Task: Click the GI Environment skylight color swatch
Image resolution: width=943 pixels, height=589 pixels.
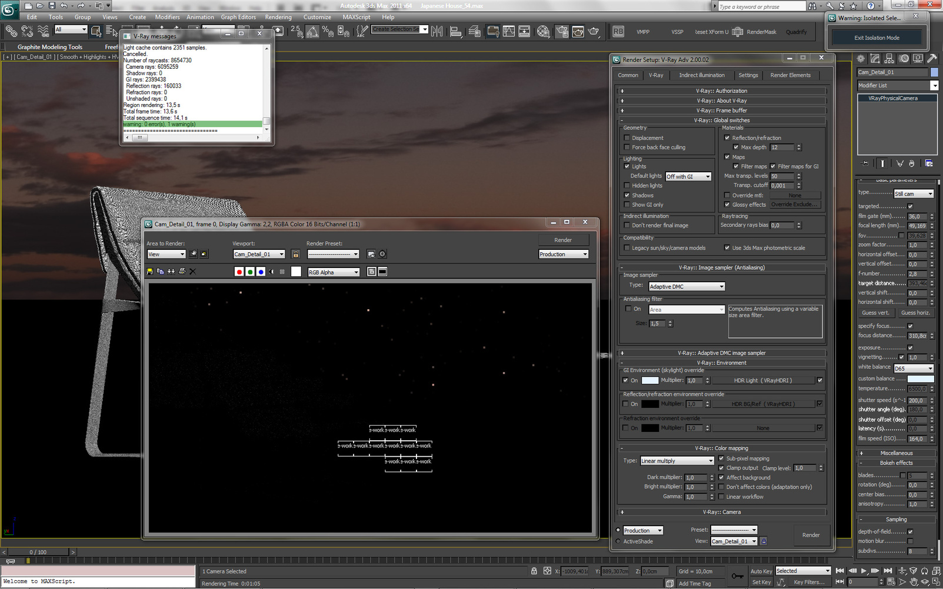Action: coord(650,380)
